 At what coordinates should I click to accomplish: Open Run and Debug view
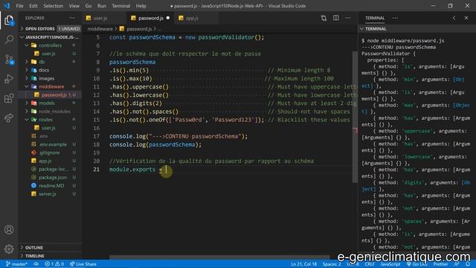tap(9, 78)
